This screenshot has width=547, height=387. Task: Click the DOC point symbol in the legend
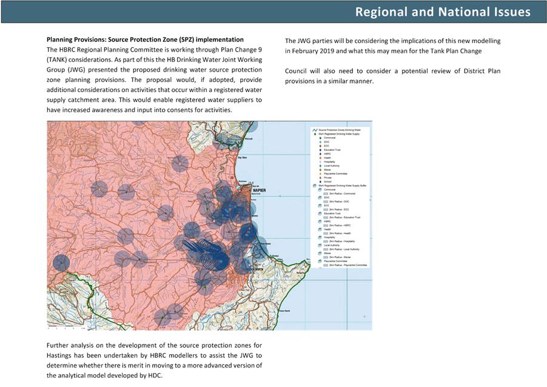point(320,142)
